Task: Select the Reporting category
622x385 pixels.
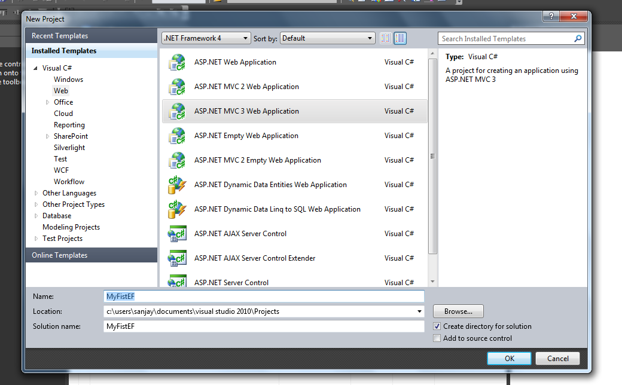Action: pos(69,125)
